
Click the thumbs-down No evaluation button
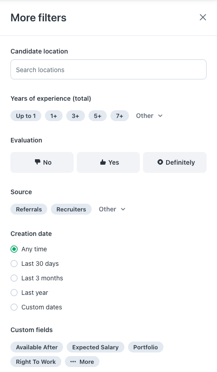42,162
